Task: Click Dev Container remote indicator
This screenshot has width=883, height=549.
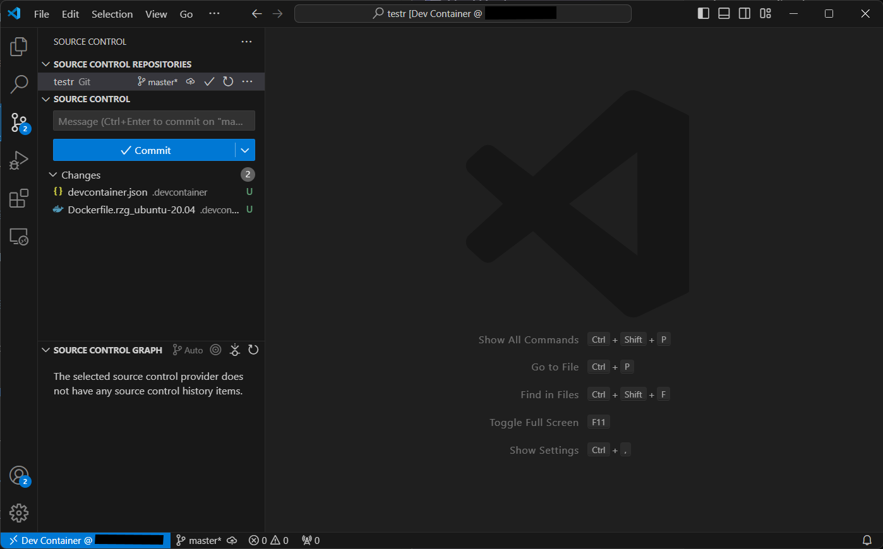Action: click(85, 540)
